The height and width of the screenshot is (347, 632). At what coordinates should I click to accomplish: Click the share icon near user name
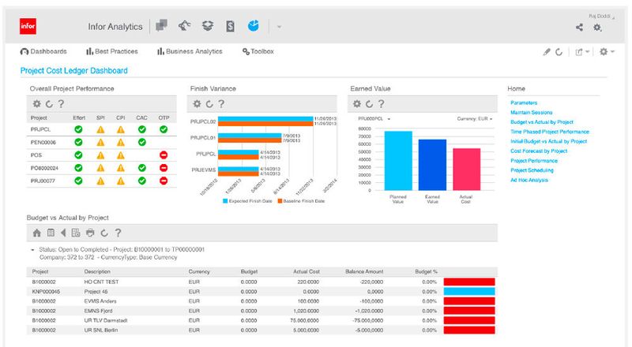coord(579,28)
